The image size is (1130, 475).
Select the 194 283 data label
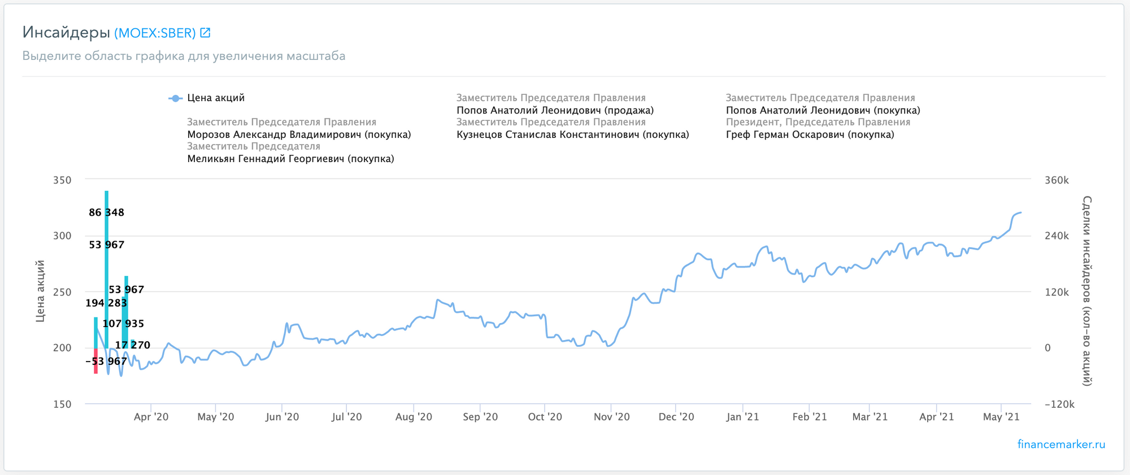pyautogui.click(x=106, y=303)
